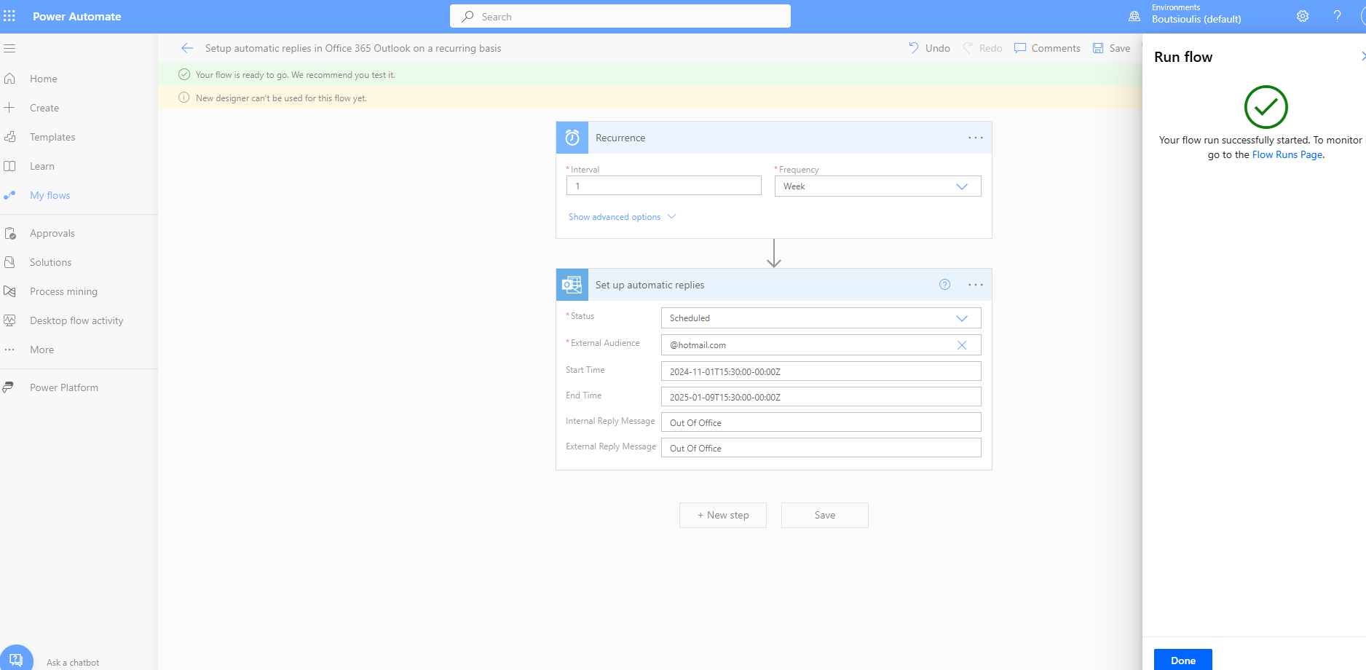Open Solutions navigation item

[x=50, y=262]
